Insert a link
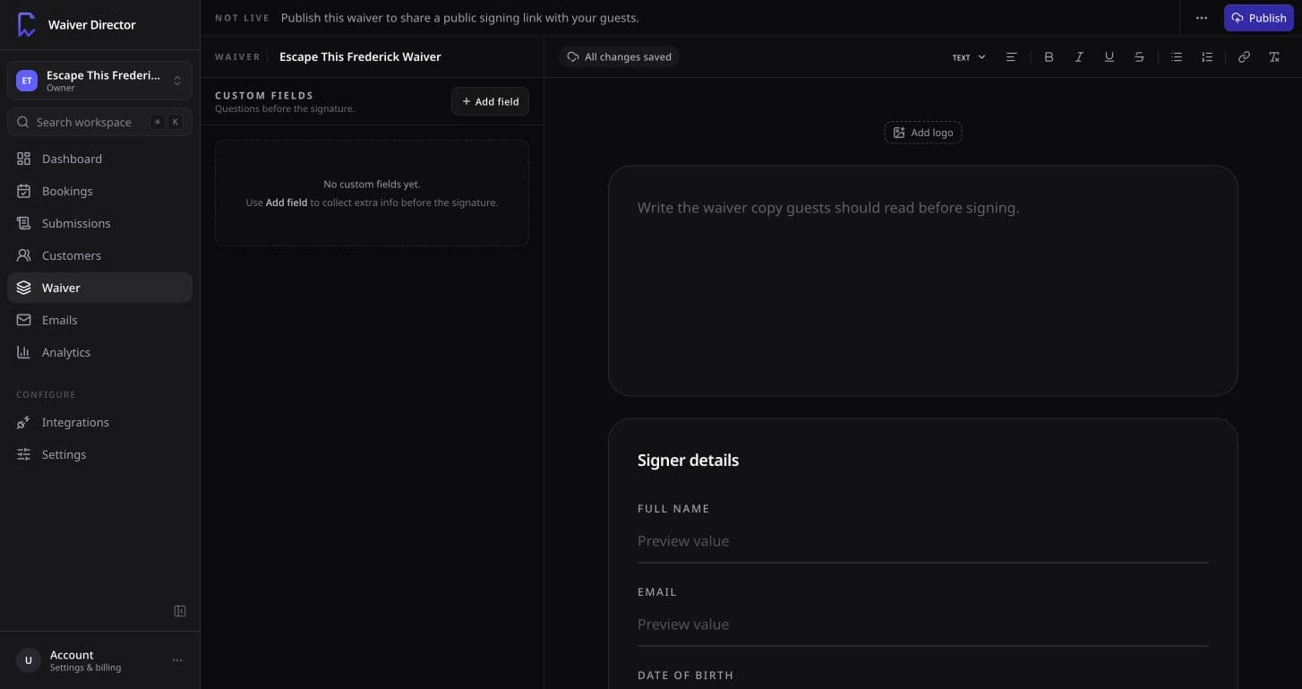Image resolution: width=1302 pixels, height=689 pixels. coord(1244,56)
